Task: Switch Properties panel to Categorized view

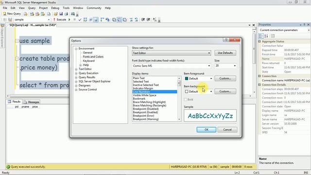Action: point(261,36)
